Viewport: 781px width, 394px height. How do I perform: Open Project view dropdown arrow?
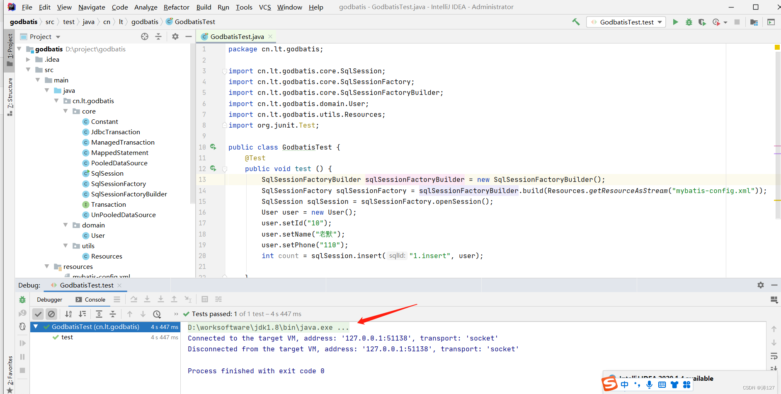[x=58, y=37]
